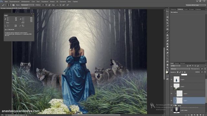207x116 pixels.
Task: Select the Dodge tool
Action: click(168, 50)
